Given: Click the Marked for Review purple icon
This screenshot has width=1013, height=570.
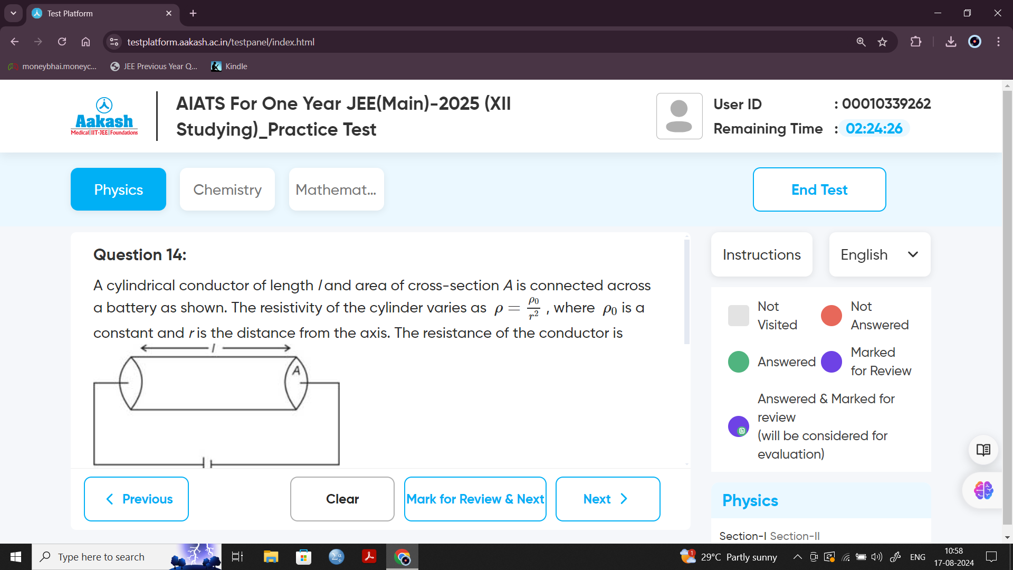Looking at the screenshot, I should [832, 360].
